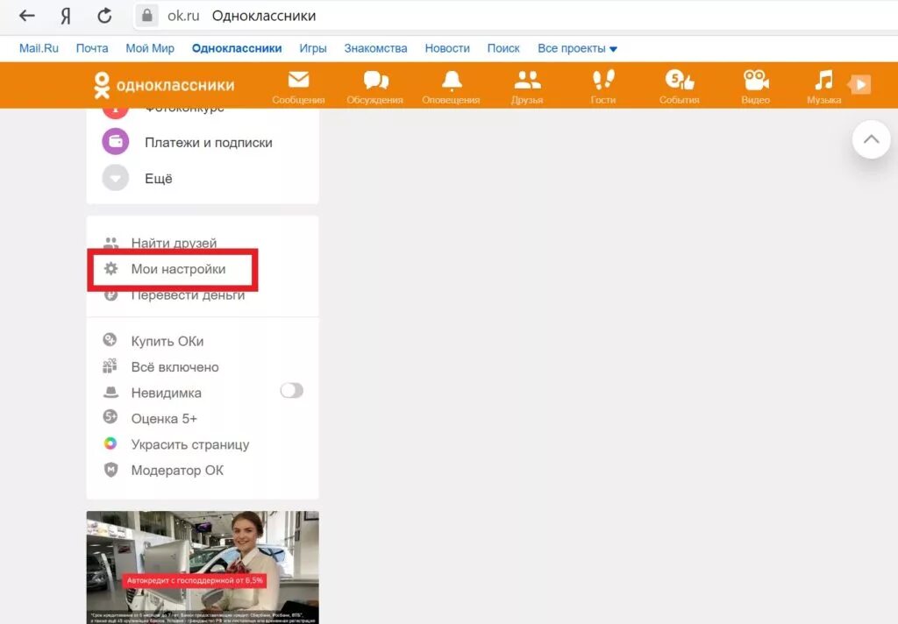Click the hat icon beside Невидимка
Image resolution: width=898 pixels, height=624 pixels.
pyautogui.click(x=110, y=392)
